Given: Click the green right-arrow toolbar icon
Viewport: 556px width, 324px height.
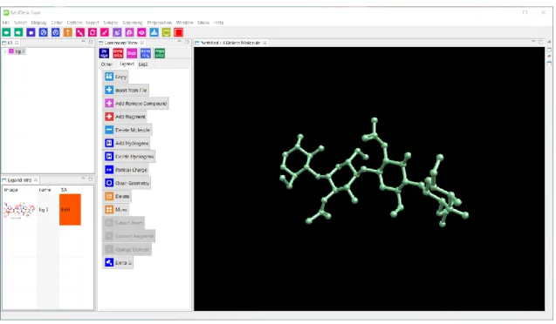Looking at the screenshot, I should [18, 32].
